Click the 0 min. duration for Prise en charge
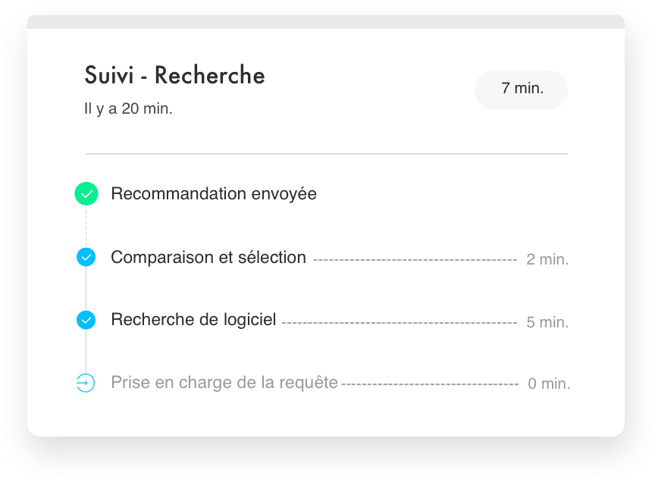 549,383
